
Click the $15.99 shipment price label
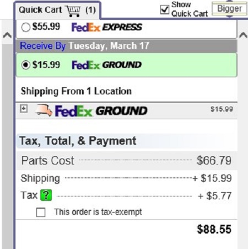point(222,109)
